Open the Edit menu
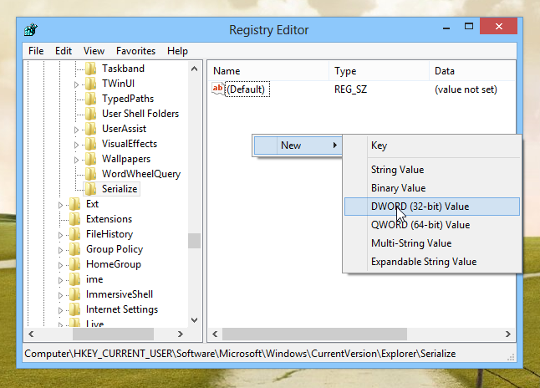The width and height of the screenshot is (540, 388). [64, 51]
